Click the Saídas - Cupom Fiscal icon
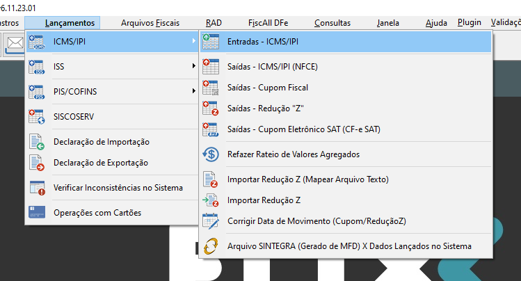Screen dimensions: 521x281 (211, 88)
